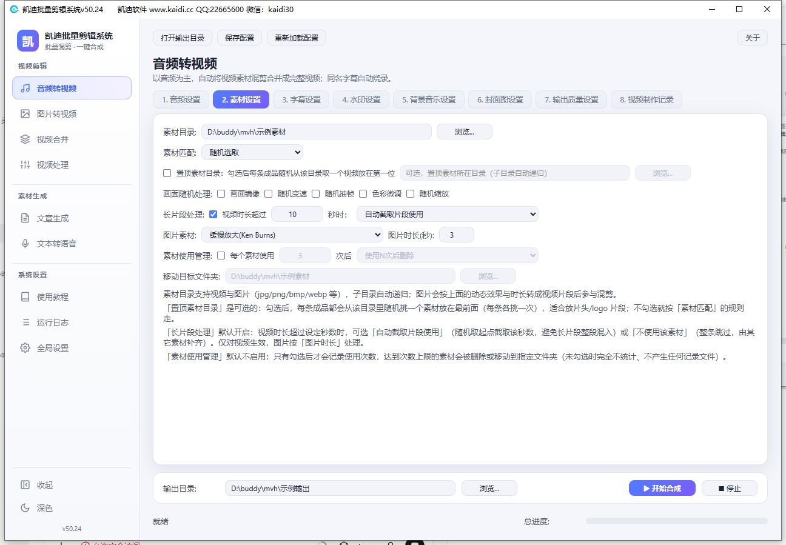Start processing with 开始合成 button
This screenshot has width=786, height=545.
click(x=662, y=488)
